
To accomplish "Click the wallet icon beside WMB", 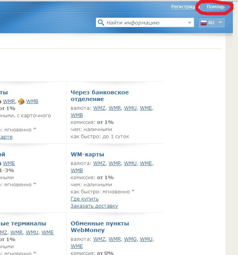I will [x=21, y=101].
